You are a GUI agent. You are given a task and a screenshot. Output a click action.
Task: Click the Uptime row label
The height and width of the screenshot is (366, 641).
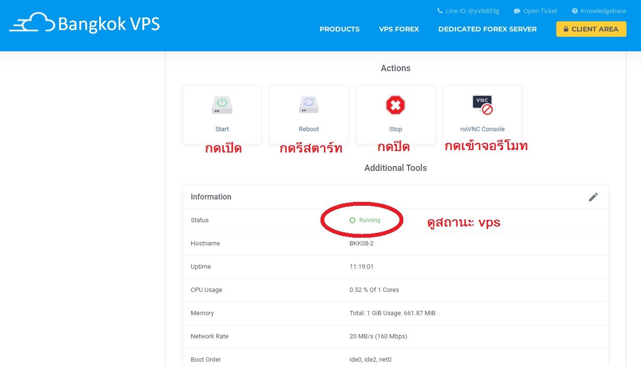[x=201, y=267]
